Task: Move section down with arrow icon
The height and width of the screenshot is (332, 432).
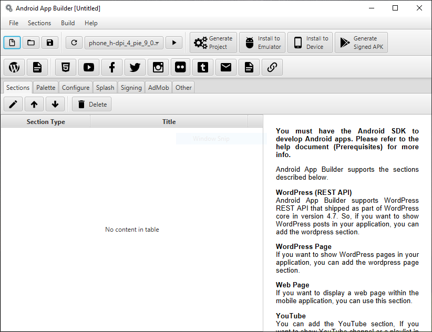Action: (x=55, y=105)
